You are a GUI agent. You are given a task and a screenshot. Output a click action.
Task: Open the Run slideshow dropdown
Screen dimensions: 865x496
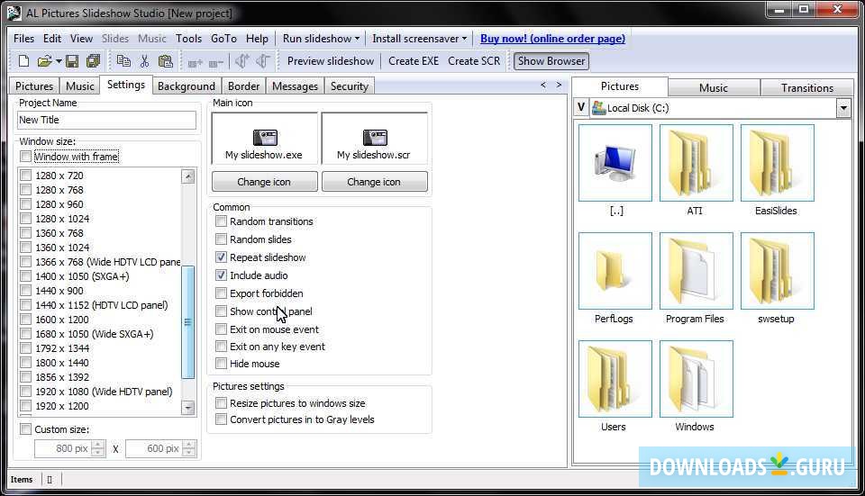click(x=357, y=39)
